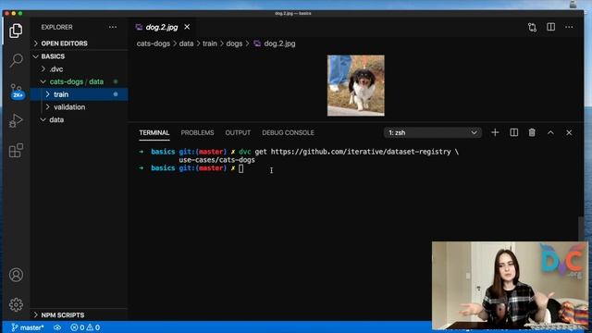Switch to the OUTPUT tab
This screenshot has width=592, height=333.
tap(238, 133)
